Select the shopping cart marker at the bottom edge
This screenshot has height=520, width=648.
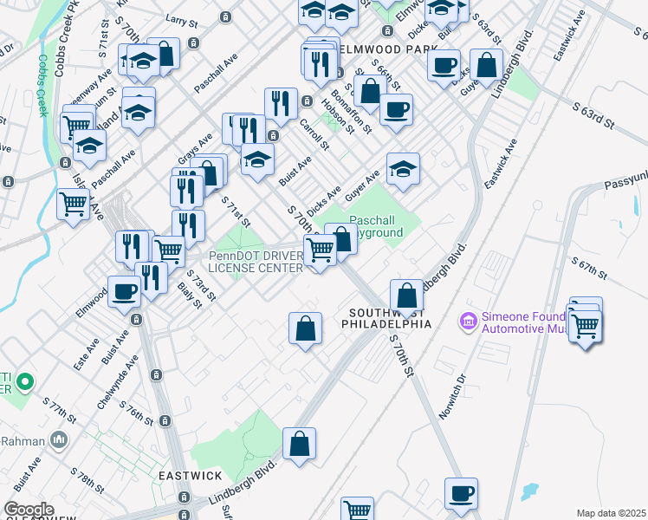pyautogui.click(x=356, y=510)
